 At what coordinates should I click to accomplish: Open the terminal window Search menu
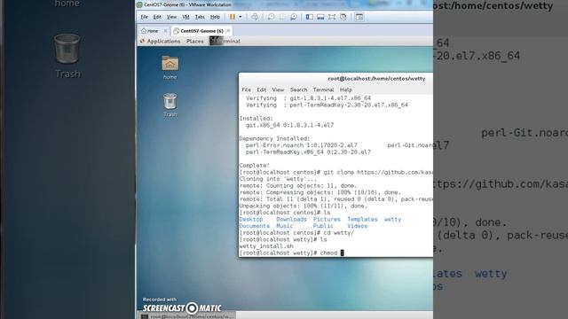(299, 89)
